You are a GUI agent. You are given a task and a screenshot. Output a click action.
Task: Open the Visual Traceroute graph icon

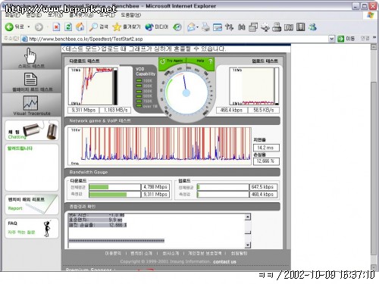(x=30, y=103)
